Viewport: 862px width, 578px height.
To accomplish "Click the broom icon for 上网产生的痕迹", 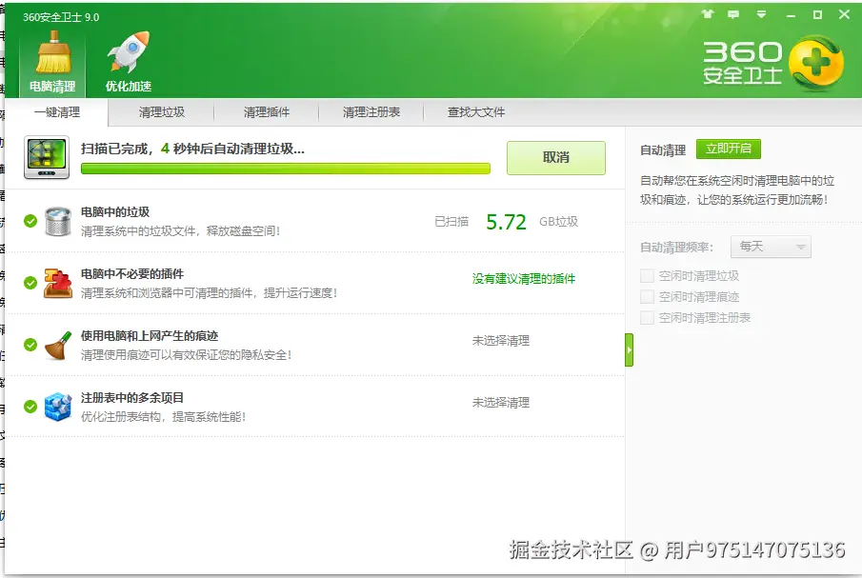I will (x=58, y=345).
